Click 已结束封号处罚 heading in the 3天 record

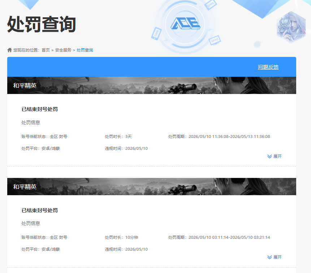point(40,109)
